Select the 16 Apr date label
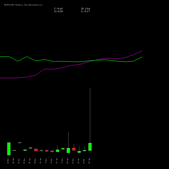The height and width of the screenshot is (169, 169). click(x=57, y=161)
